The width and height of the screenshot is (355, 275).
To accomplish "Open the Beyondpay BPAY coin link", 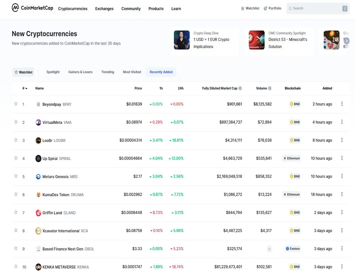I will 57,104.
